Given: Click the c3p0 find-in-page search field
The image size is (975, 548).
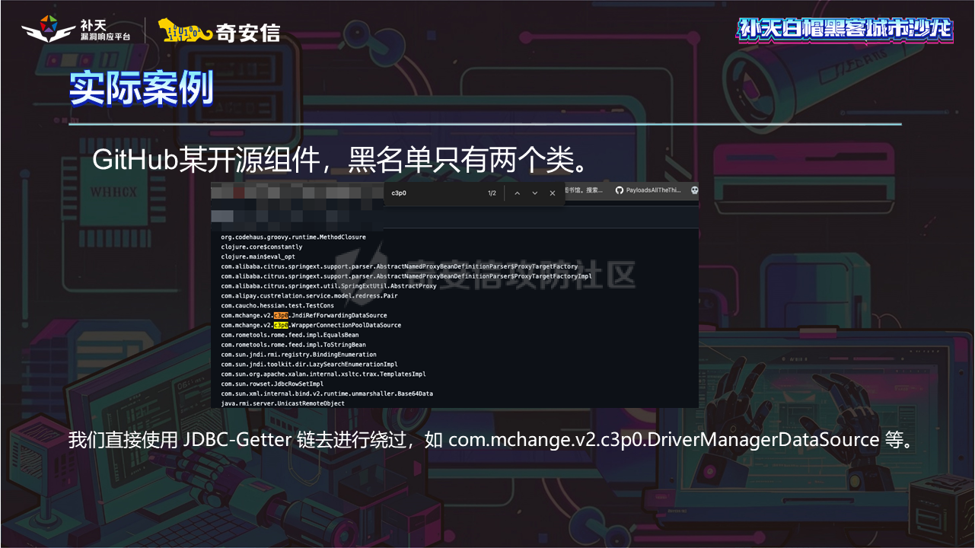Looking at the screenshot, I should (x=434, y=193).
